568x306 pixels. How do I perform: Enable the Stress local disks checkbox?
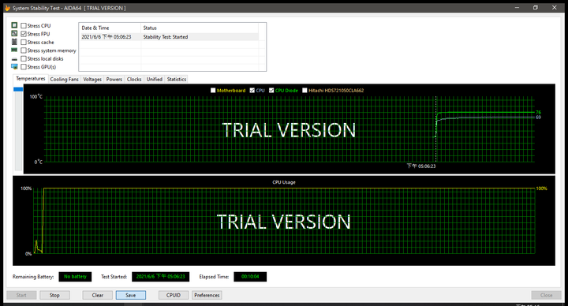(x=24, y=58)
